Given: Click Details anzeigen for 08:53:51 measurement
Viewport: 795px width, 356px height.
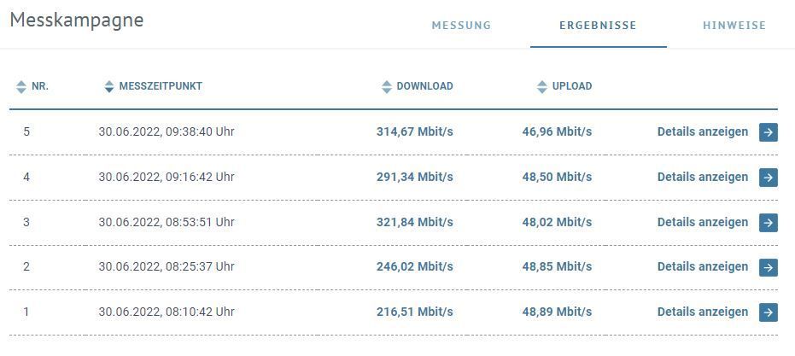Looking at the screenshot, I should (702, 222).
